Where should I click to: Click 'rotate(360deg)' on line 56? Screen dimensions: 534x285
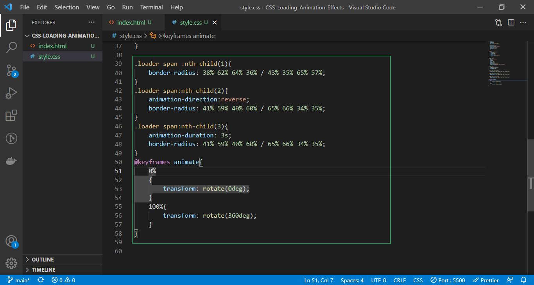click(x=228, y=215)
